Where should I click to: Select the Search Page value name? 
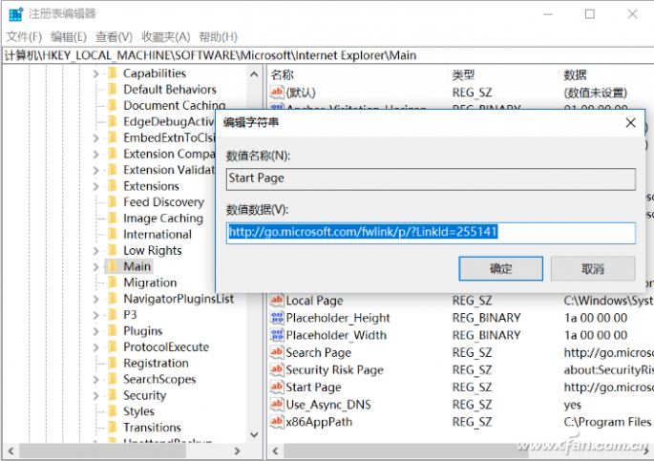click(319, 353)
